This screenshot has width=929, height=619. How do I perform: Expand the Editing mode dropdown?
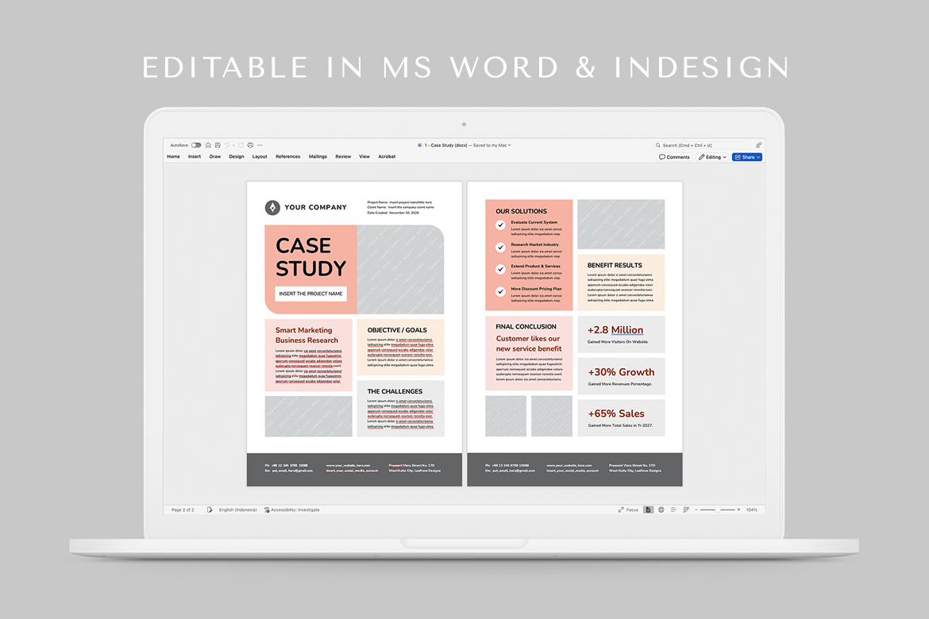pyautogui.click(x=712, y=157)
